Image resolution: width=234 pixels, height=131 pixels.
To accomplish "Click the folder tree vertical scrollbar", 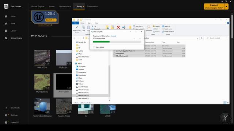I will coord(109,81).
